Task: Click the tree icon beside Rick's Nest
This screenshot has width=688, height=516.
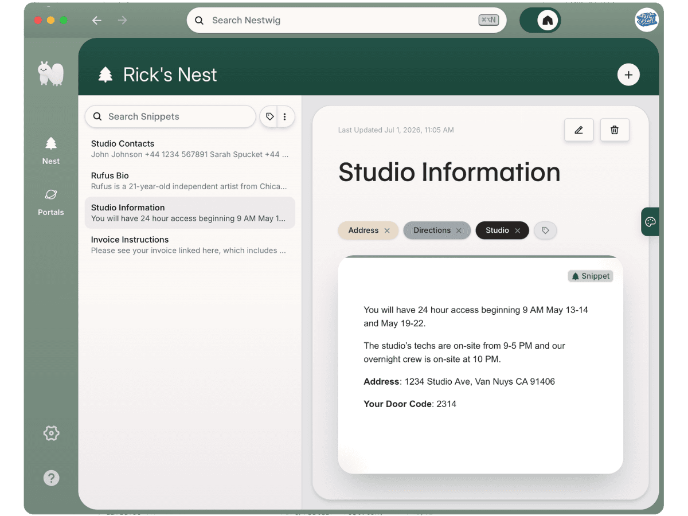Action: [105, 75]
